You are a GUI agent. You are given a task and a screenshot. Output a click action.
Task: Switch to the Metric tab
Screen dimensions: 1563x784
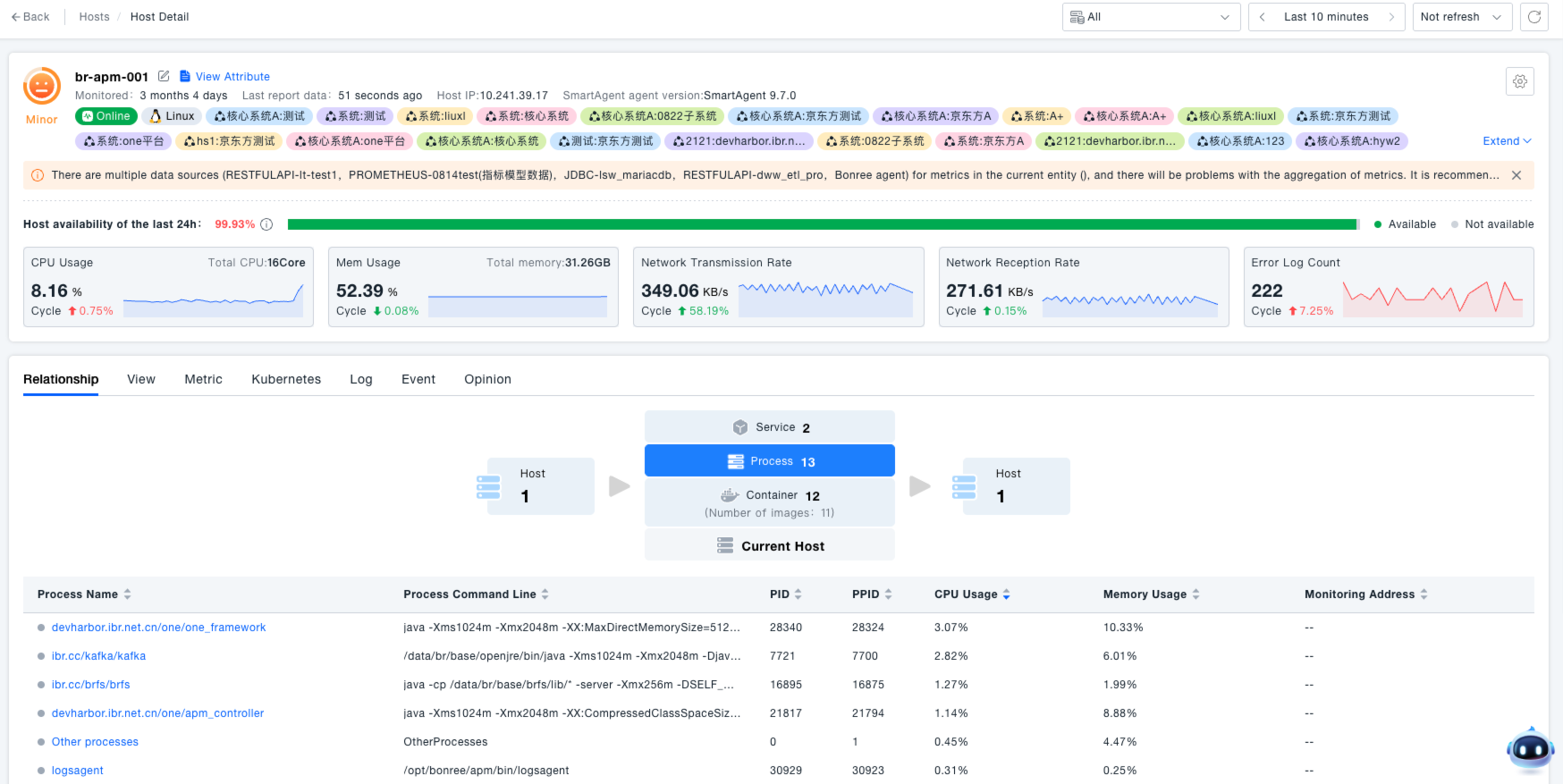(x=203, y=379)
